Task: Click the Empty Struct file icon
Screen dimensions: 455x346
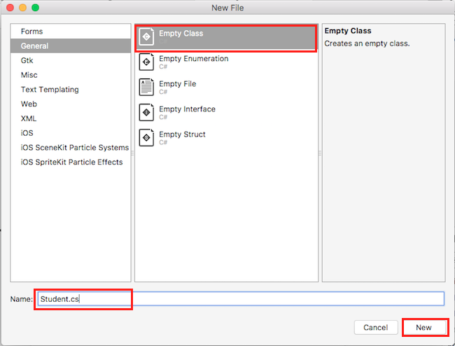Action: [146, 138]
